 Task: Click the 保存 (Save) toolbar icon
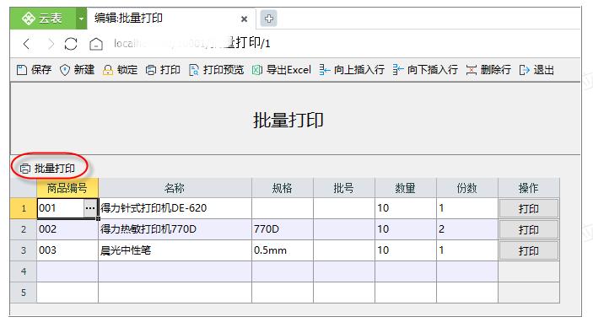click(22, 70)
